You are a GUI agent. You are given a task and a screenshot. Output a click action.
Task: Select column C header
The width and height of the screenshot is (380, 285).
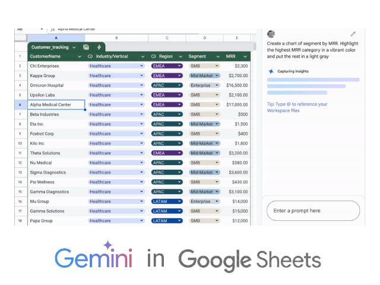click(167, 38)
